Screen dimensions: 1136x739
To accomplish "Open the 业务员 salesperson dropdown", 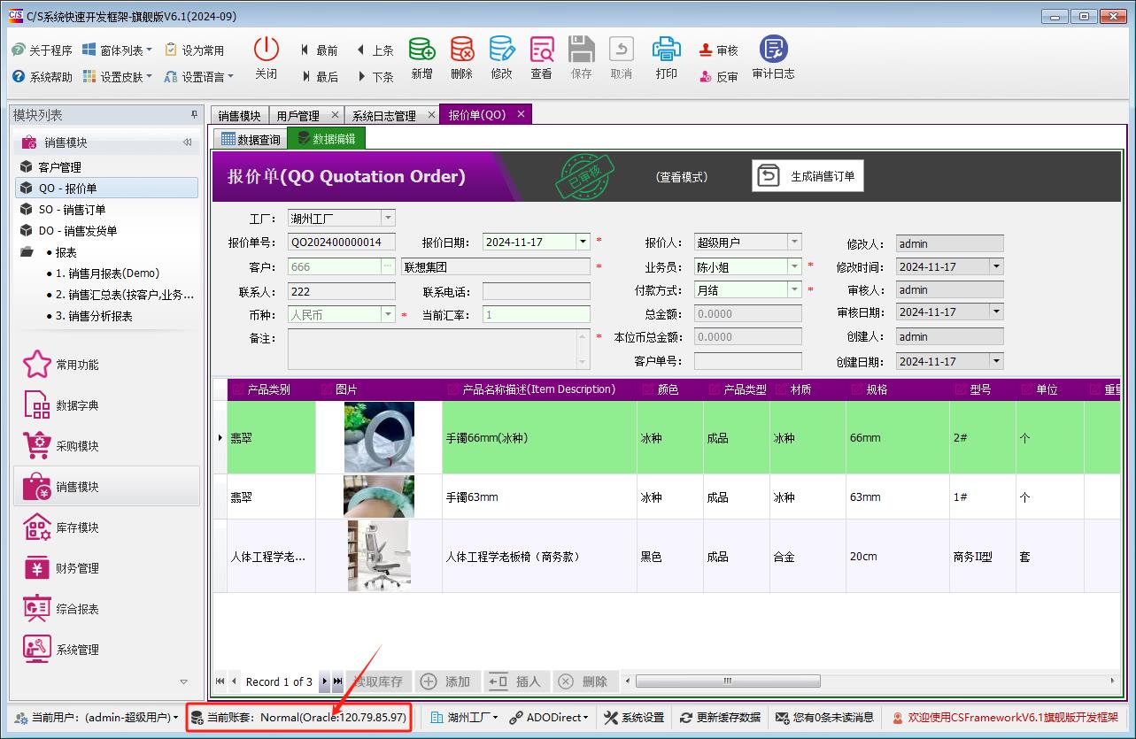I will [793, 266].
